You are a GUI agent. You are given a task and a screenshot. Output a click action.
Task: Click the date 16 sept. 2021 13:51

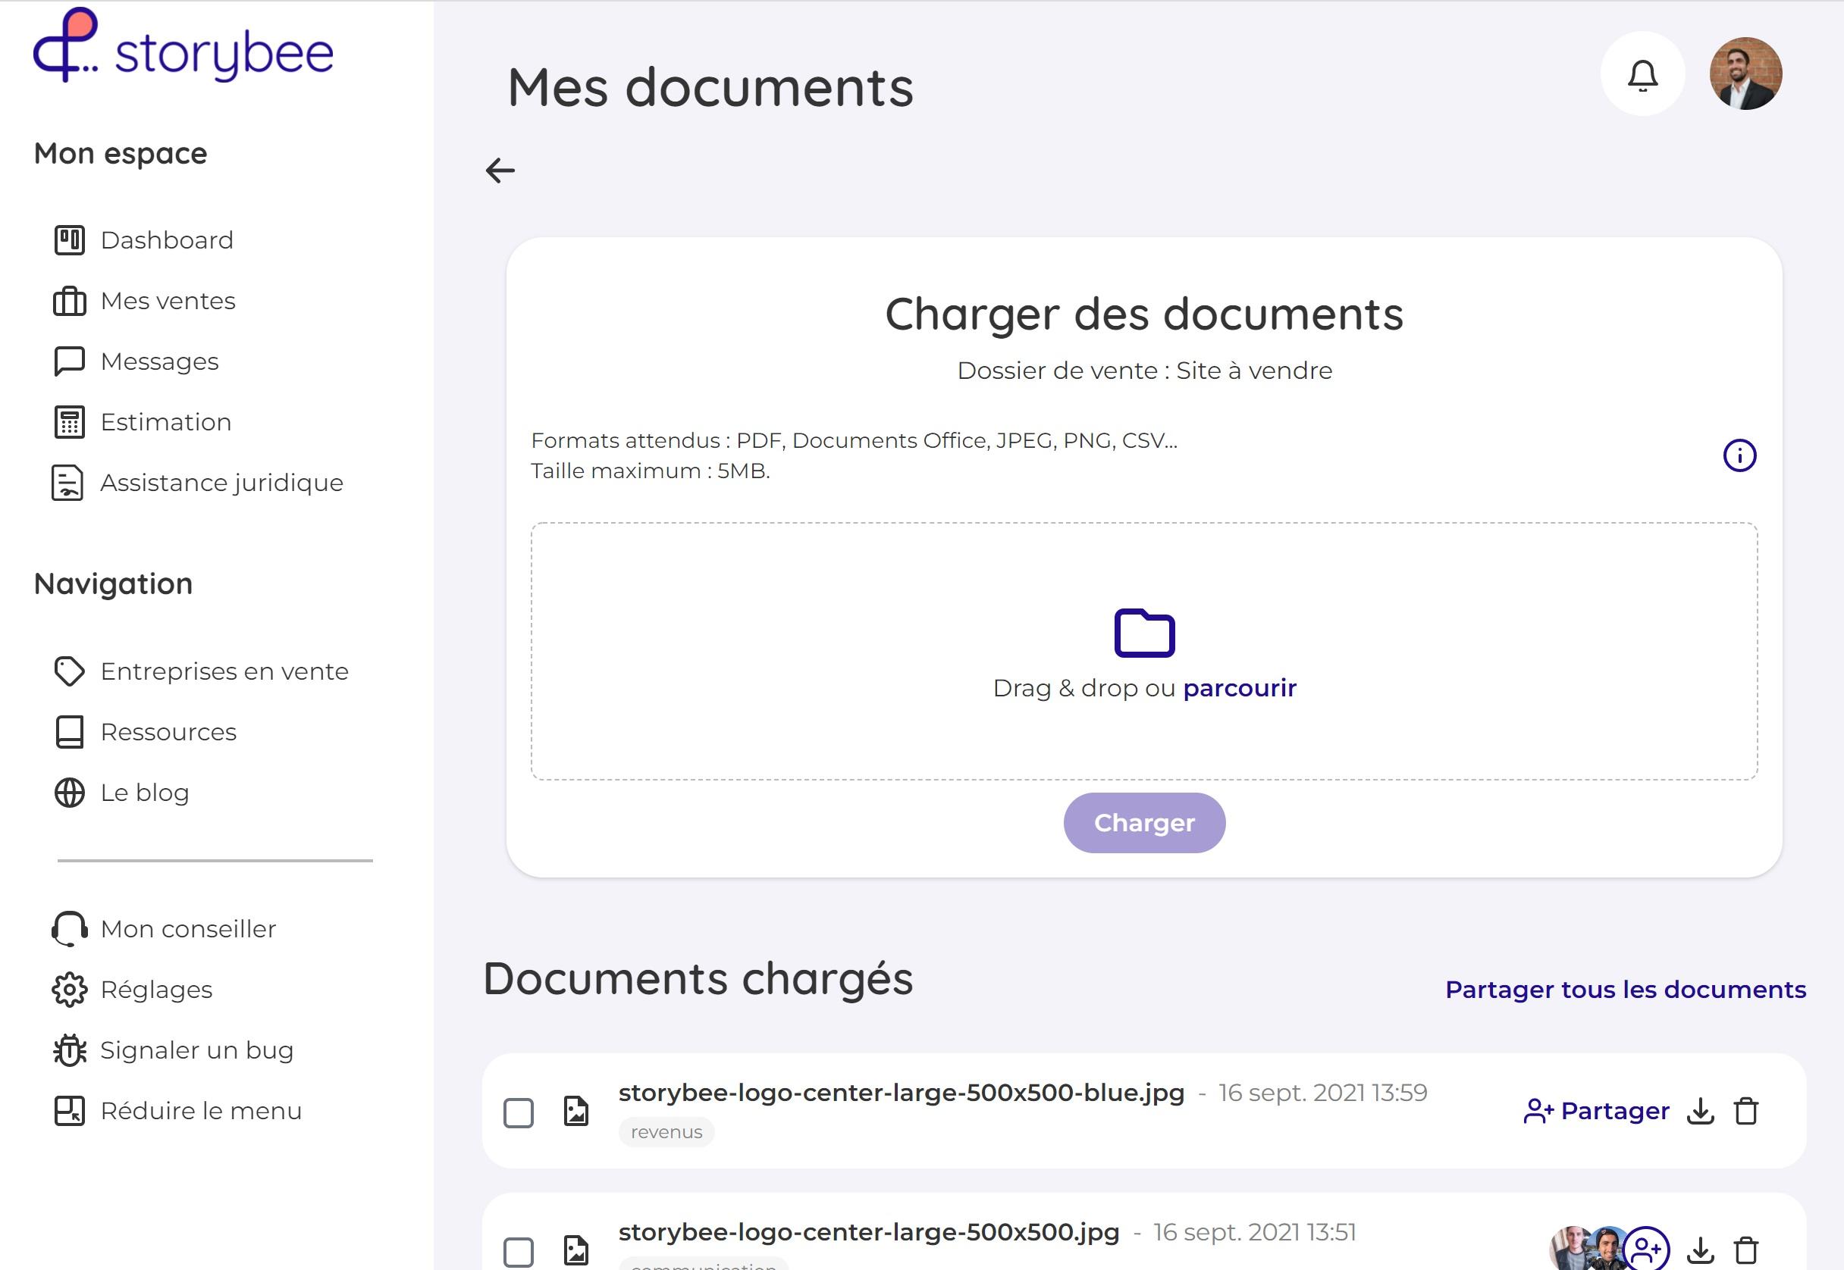(1254, 1232)
